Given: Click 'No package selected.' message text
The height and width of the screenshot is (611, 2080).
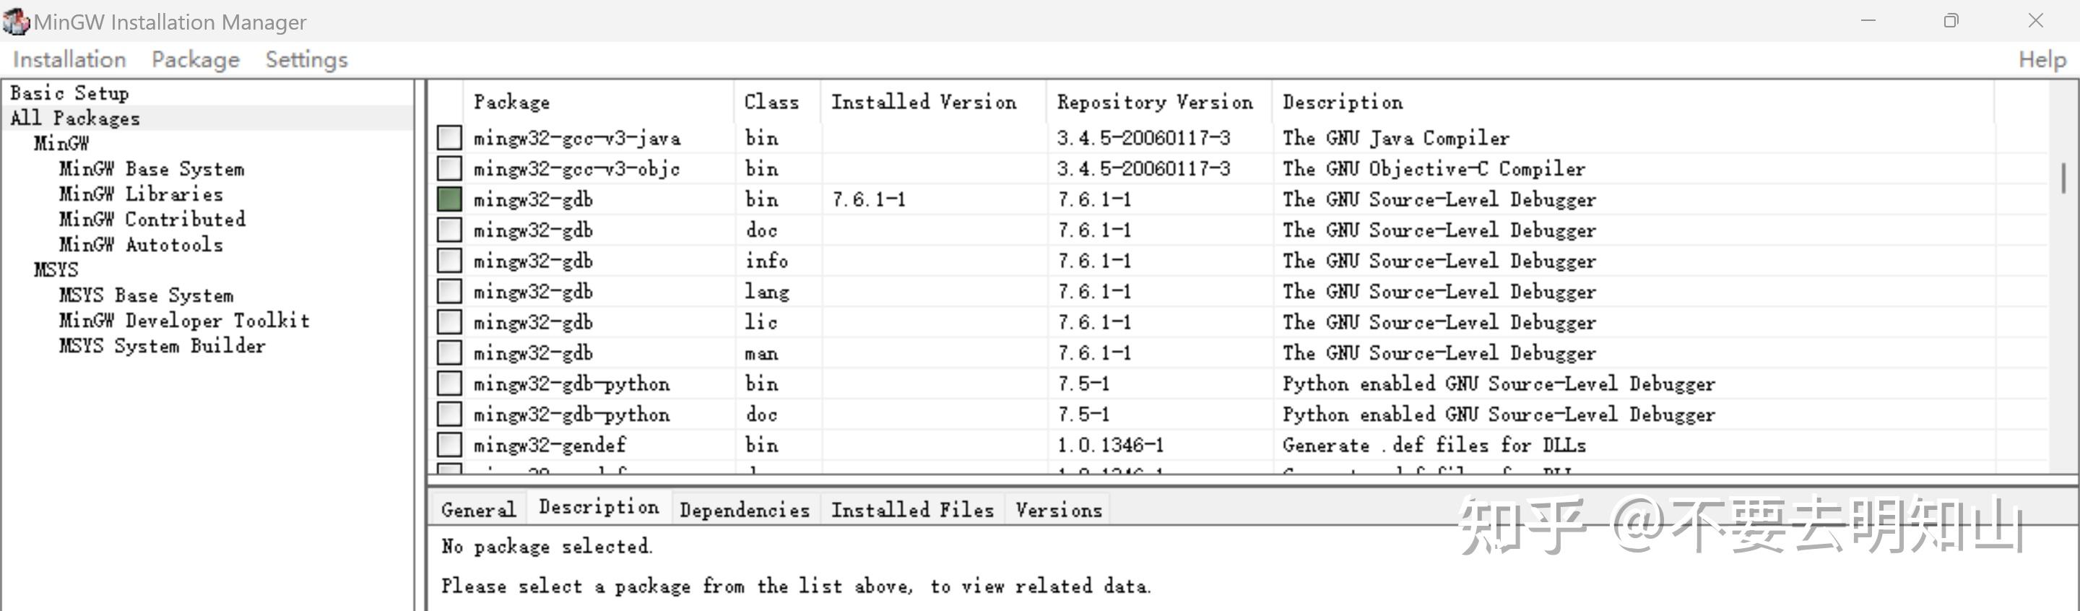Looking at the screenshot, I should (x=547, y=547).
